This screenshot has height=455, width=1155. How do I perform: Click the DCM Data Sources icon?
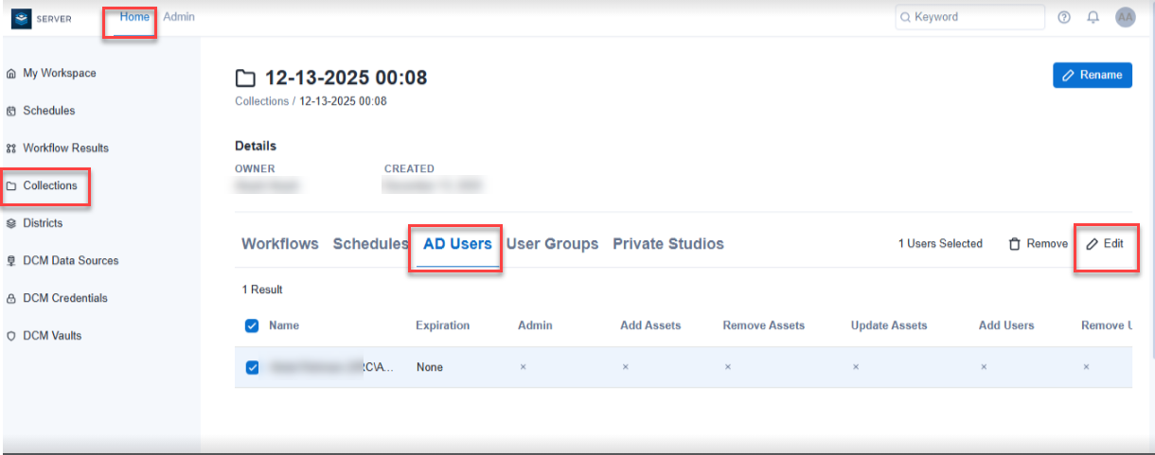(x=11, y=261)
